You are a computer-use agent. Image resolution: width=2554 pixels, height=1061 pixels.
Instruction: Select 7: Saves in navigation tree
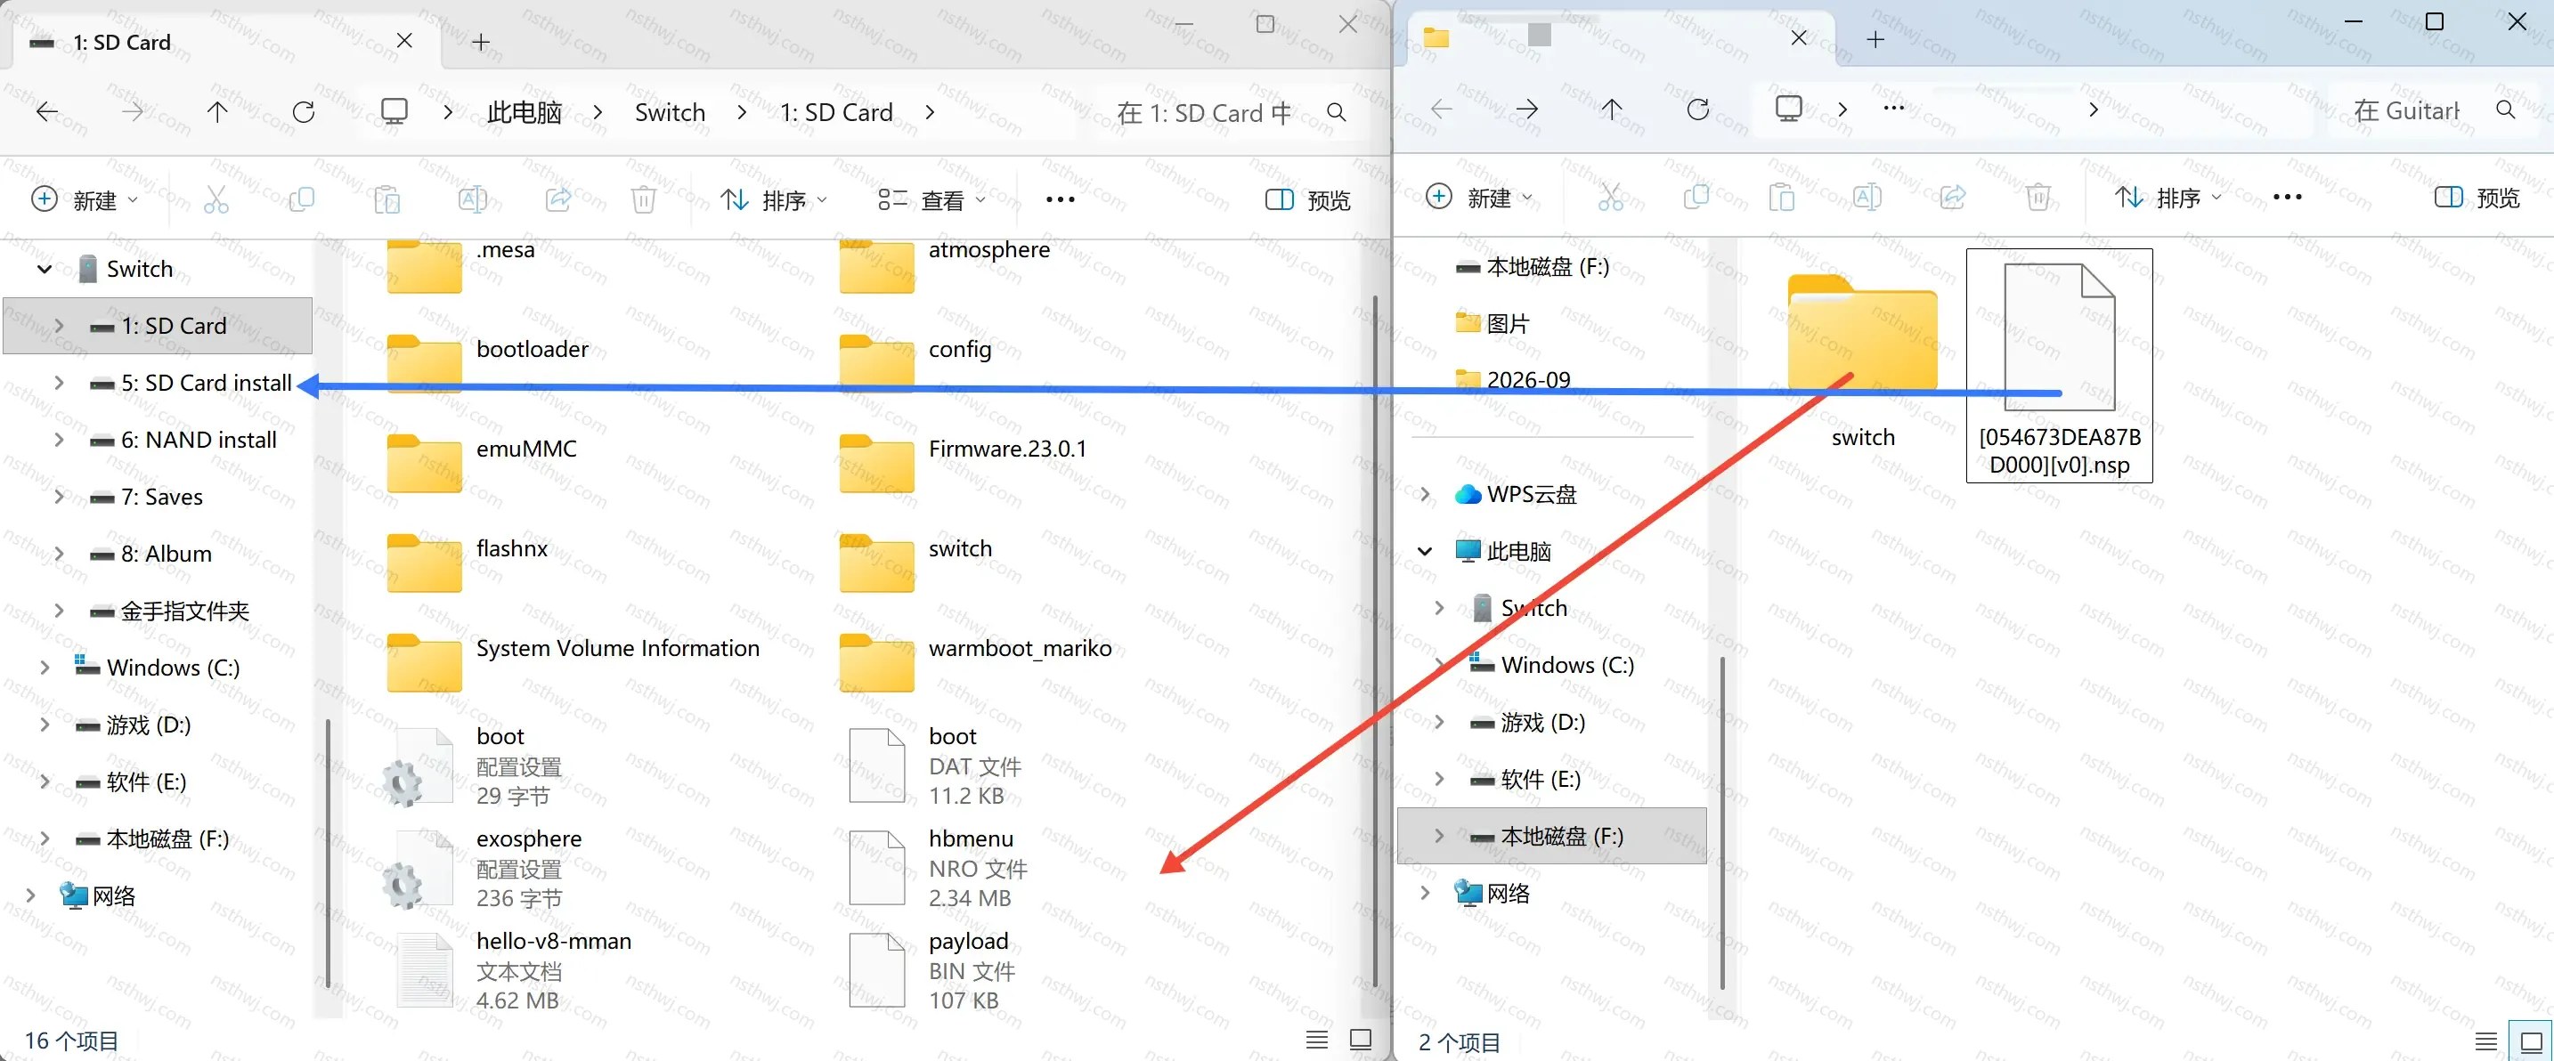[161, 498]
